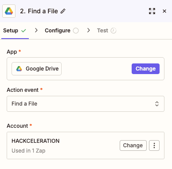
Task: Expand the panel to full screen
Action: pos(152,11)
